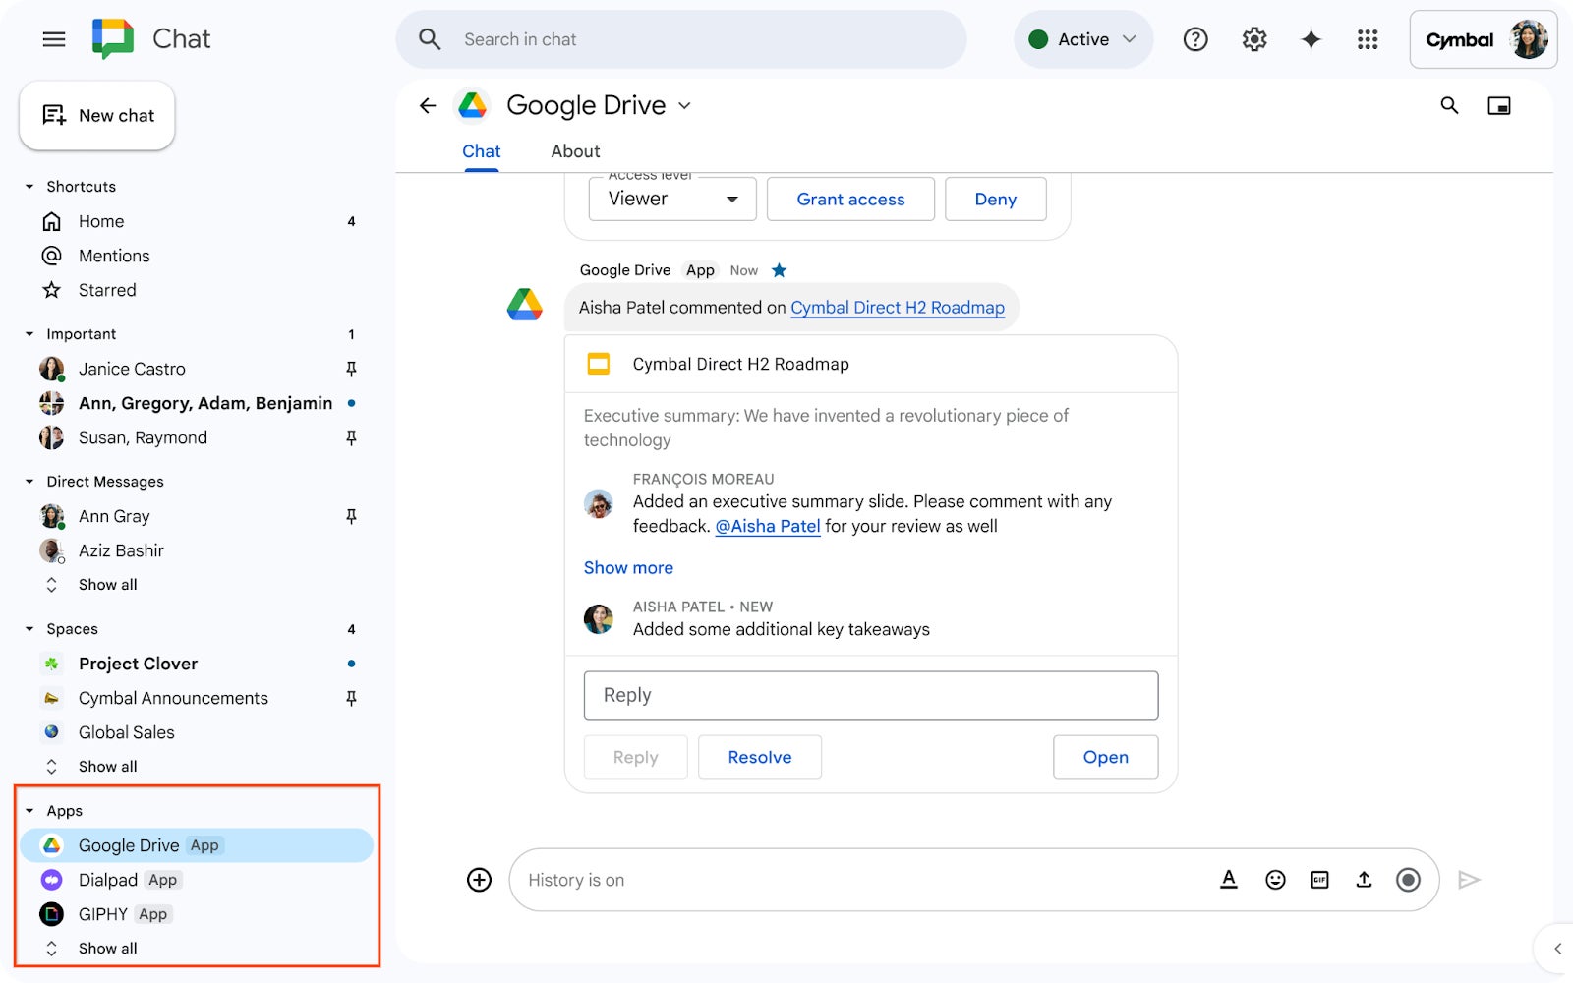Open the Viewer access level dropdown
The height and width of the screenshot is (983, 1573).
672,199
